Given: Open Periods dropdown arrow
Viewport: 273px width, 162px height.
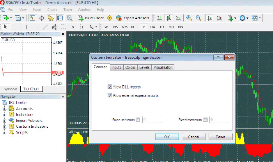Looking at the screenshot, I should [x=247, y=18].
